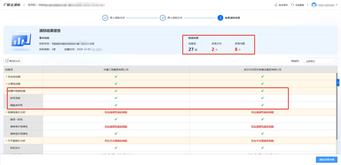Click step 1 checkmark for 导入招标文件
Image resolution: width=341 pixels, height=165 pixels.
click(105, 18)
